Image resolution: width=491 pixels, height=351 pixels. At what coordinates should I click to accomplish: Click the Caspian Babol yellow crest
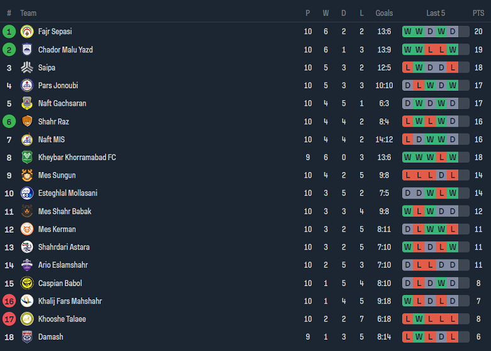[27, 284]
